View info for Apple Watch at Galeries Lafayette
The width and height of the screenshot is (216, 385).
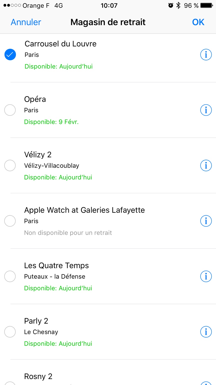206,221
